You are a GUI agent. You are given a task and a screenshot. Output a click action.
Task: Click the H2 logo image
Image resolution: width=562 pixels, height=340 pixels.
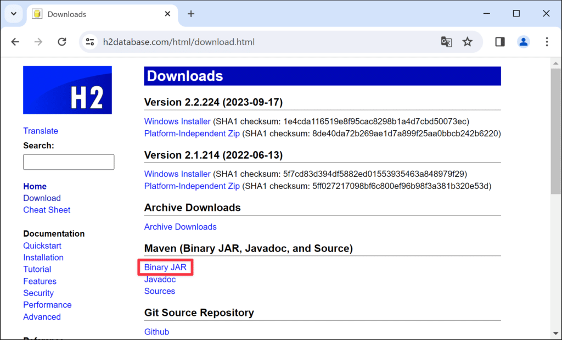[x=68, y=90]
